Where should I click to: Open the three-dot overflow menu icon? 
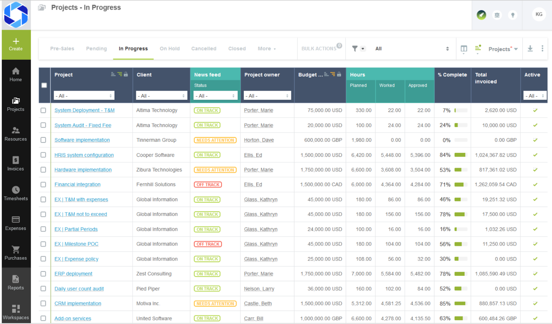point(542,49)
